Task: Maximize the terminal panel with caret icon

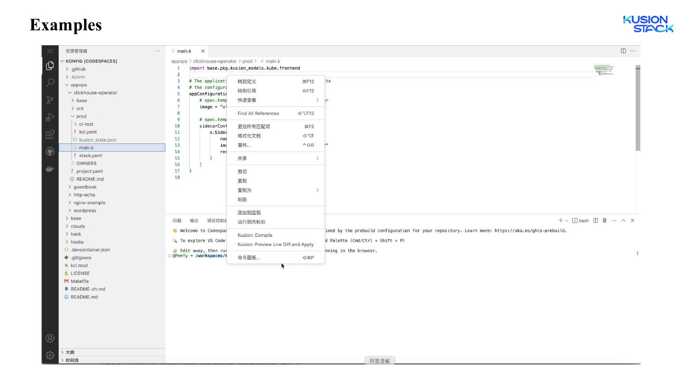Action: [623, 221]
